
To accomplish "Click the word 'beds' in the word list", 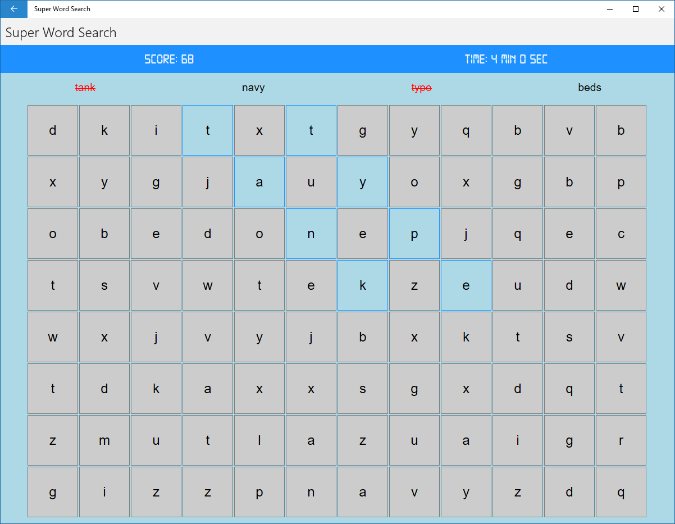I will [x=590, y=88].
